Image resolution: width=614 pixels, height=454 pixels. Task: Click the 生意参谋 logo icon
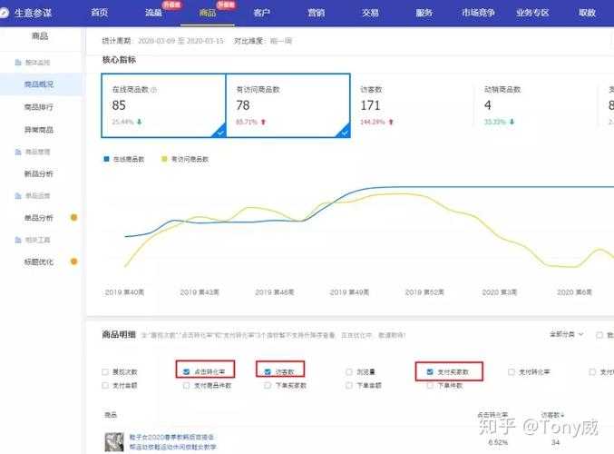coord(4,14)
